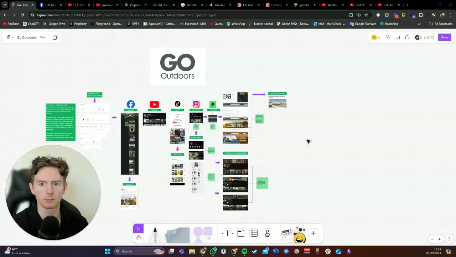
Task: Expand the hidden bookmarks chevron
Action: (x=419, y=24)
